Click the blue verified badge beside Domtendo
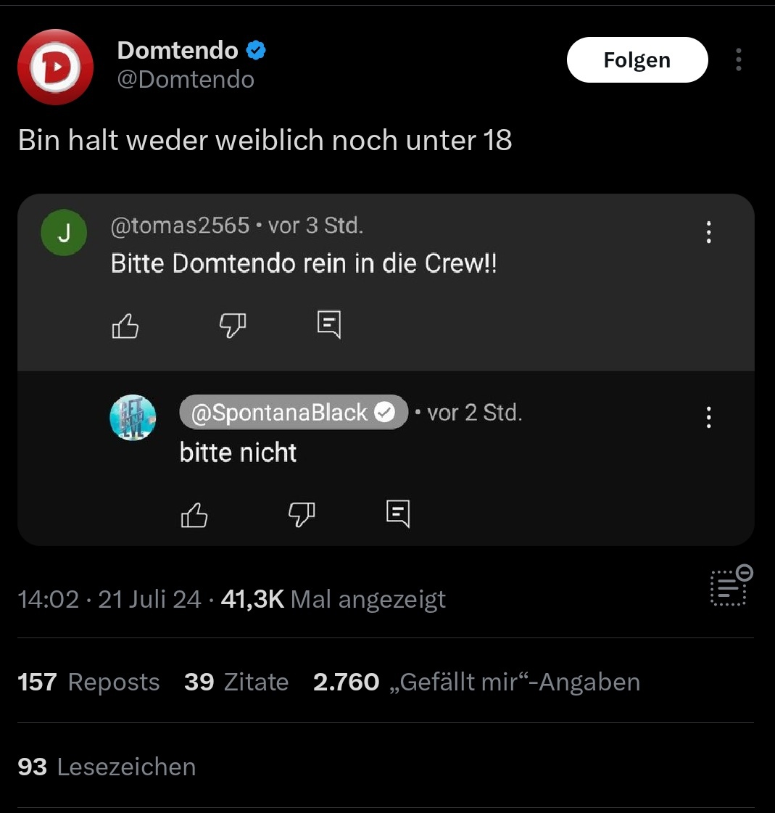775x813 pixels. [256, 51]
